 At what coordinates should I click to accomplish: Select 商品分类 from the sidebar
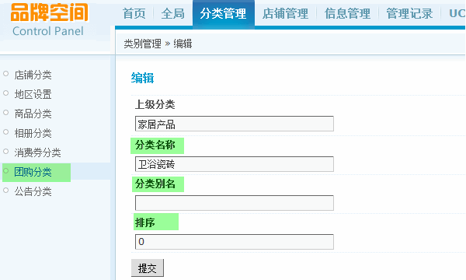point(33,114)
